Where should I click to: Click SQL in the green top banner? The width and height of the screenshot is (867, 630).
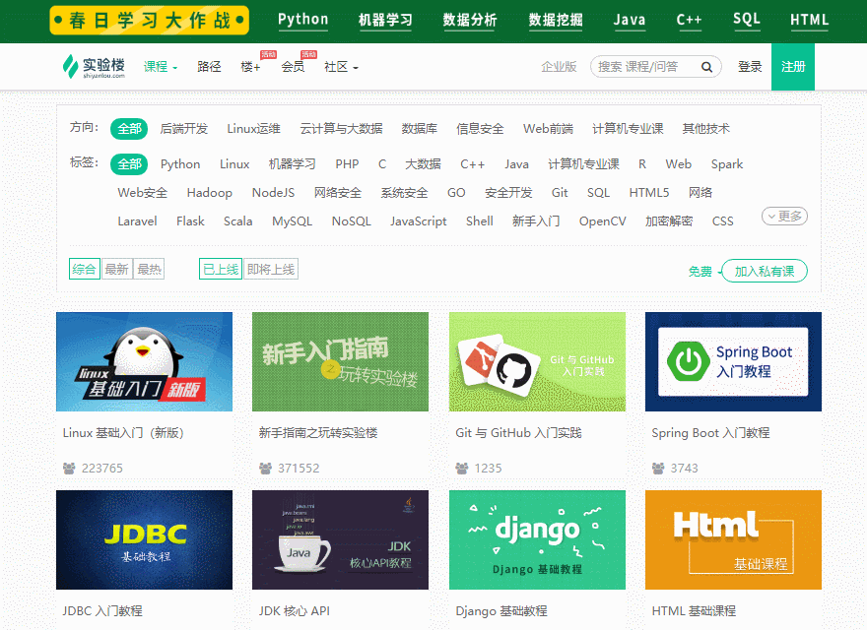pyautogui.click(x=747, y=20)
